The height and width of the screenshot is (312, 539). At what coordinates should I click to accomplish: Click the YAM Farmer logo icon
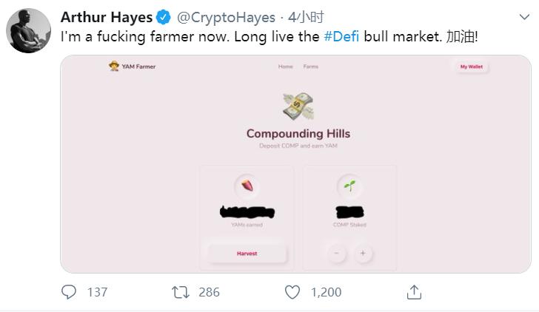pos(114,67)
